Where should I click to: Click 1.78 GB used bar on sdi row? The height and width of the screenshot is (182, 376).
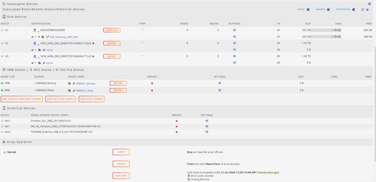[326, 30]
